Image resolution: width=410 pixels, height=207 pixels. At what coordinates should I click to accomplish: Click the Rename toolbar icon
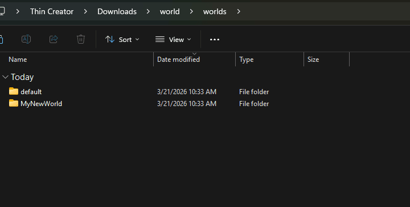tap(26, 39)
